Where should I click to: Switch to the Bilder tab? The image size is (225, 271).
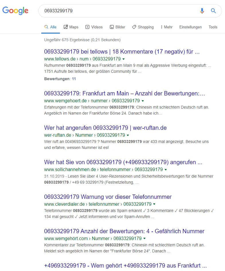tap(117, 27)
